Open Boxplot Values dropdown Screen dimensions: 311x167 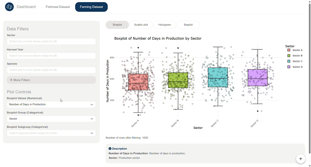click(x=51, y=104)
